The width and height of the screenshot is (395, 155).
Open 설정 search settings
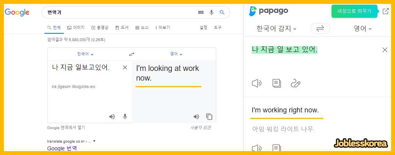point(203,28)
